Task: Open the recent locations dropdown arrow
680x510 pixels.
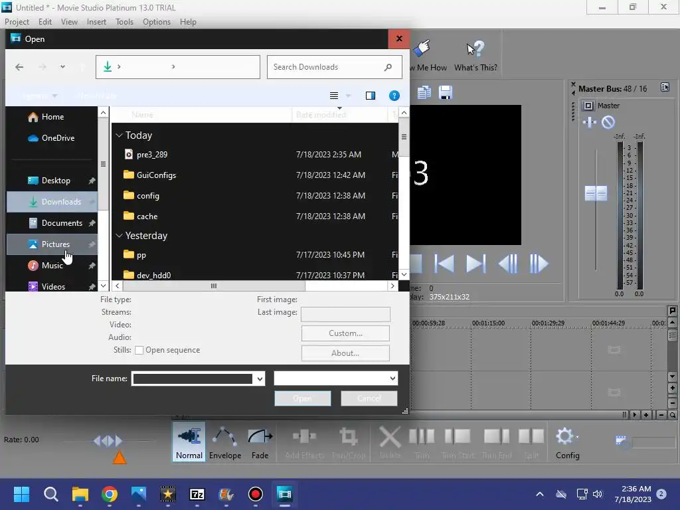Action: 63,67
